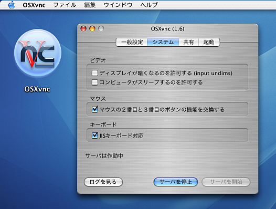Open the ヘルプ menu
This screenshot has width=276, height=209.
point(149,5)
